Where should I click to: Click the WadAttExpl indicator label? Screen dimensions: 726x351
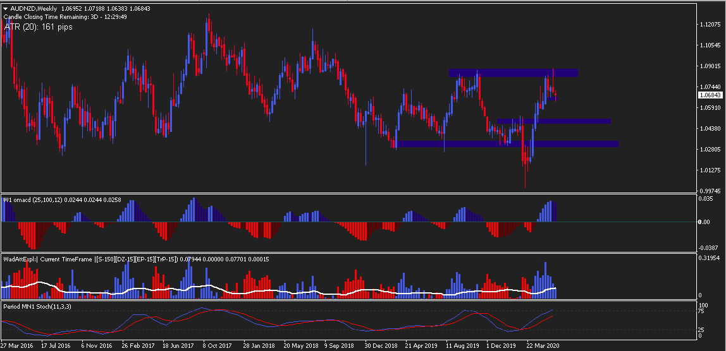[136, 259]
